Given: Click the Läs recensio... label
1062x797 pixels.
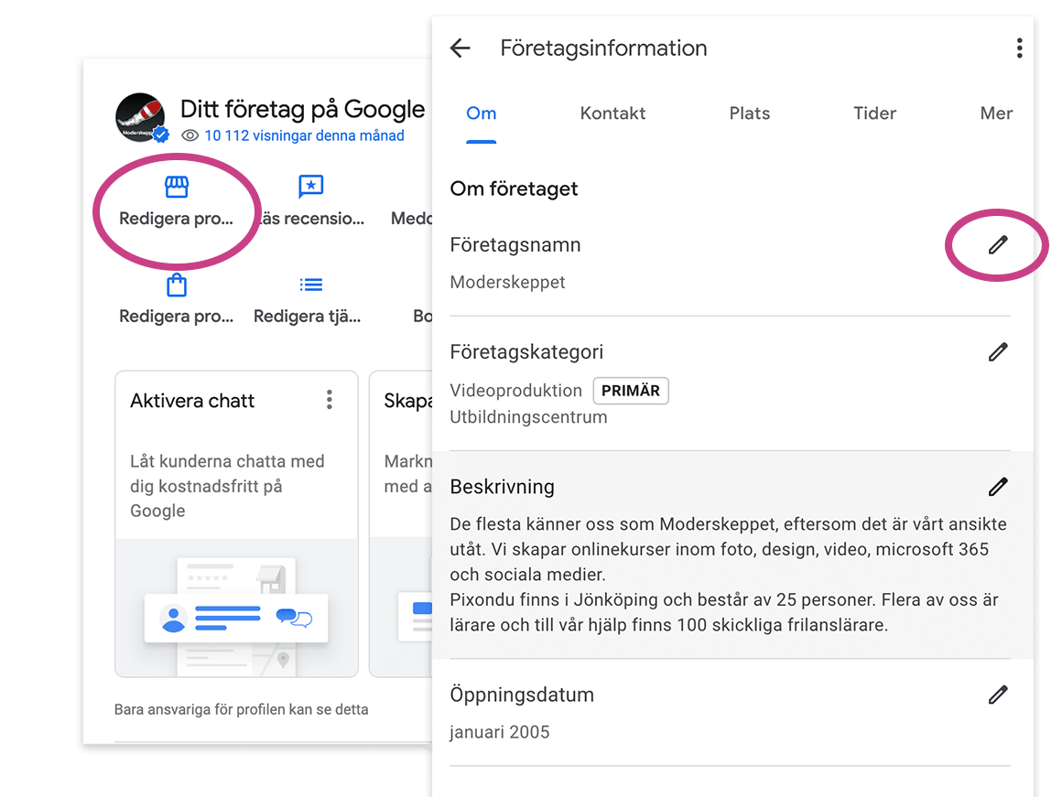Looking at the screenshot, I should 312,218.
